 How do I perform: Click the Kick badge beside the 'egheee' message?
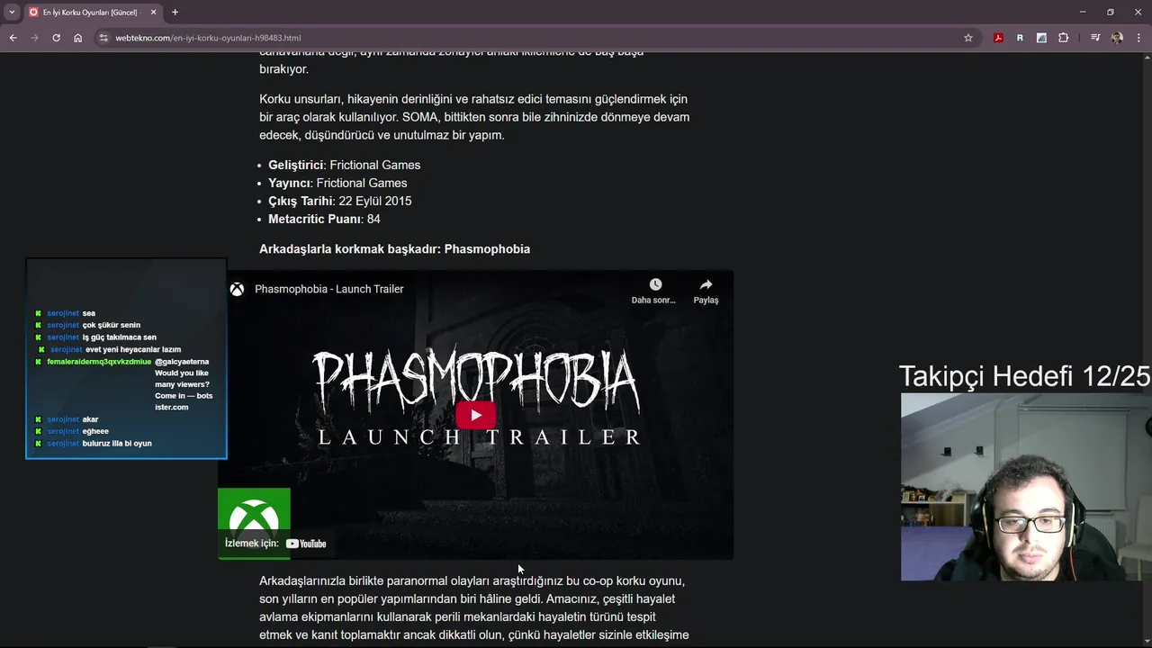pyautogui.click(x=38, y=431)
